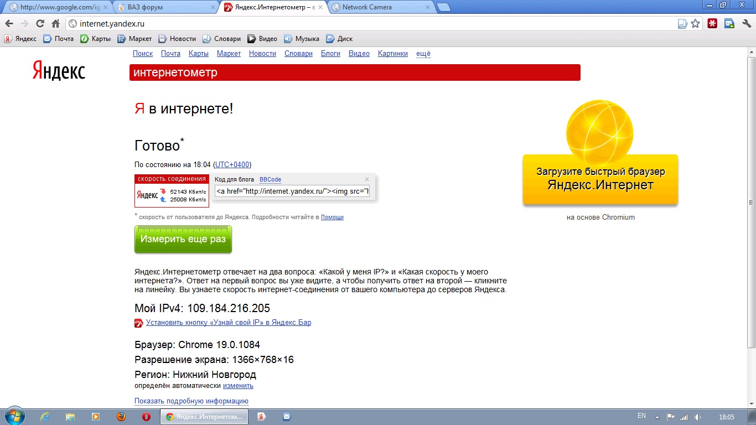Click the network signal icon in tray
The image size is (756, 425).
684,417
